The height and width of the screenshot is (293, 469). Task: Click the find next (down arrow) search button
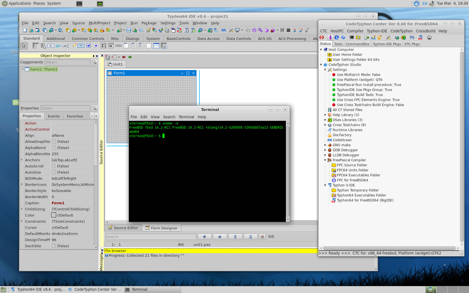point(205,237)
